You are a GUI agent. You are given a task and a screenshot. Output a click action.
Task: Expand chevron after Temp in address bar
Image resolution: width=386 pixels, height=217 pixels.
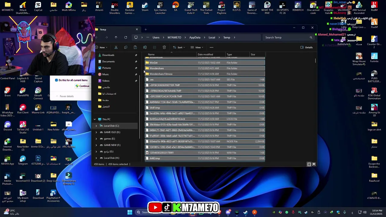(x=234, y=37)
